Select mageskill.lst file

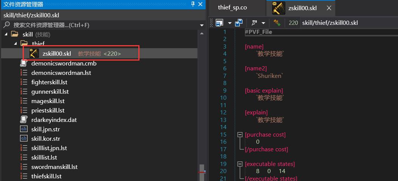(x=48, y=101)
